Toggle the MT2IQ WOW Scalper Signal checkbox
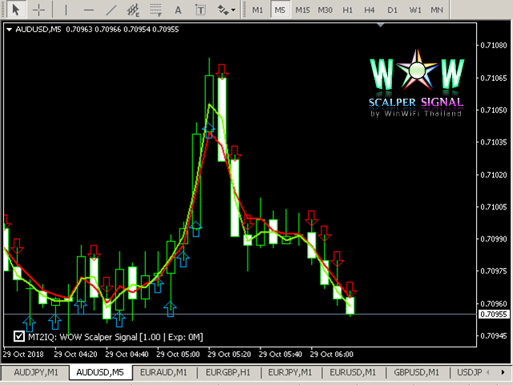The width and height of the screenshot is (513, 385). (19, 336)
